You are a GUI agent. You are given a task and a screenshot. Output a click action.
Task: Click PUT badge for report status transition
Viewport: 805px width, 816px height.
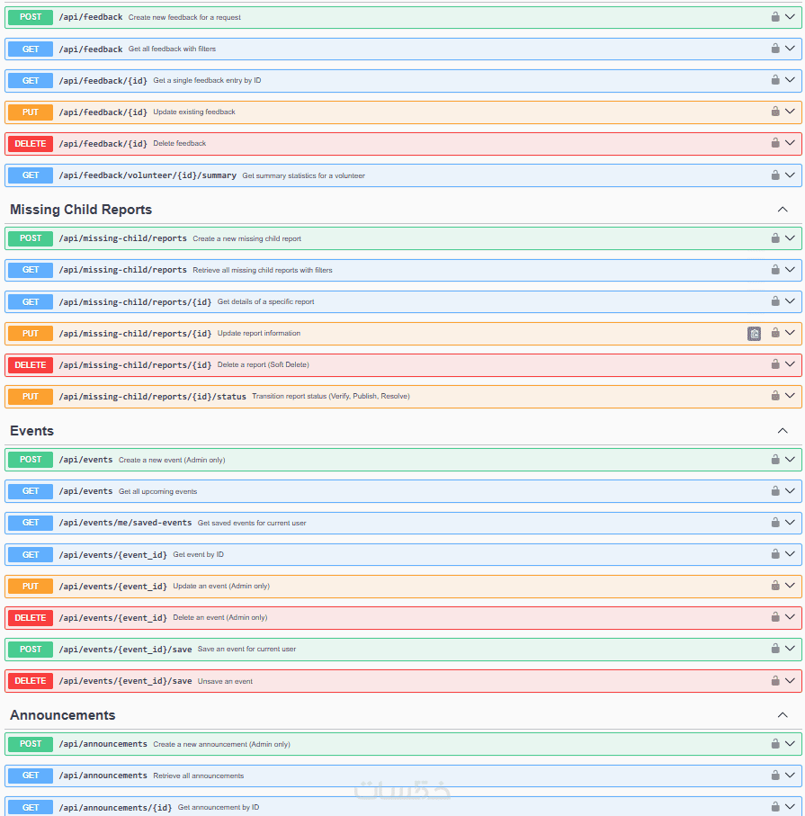pos(31,397)
